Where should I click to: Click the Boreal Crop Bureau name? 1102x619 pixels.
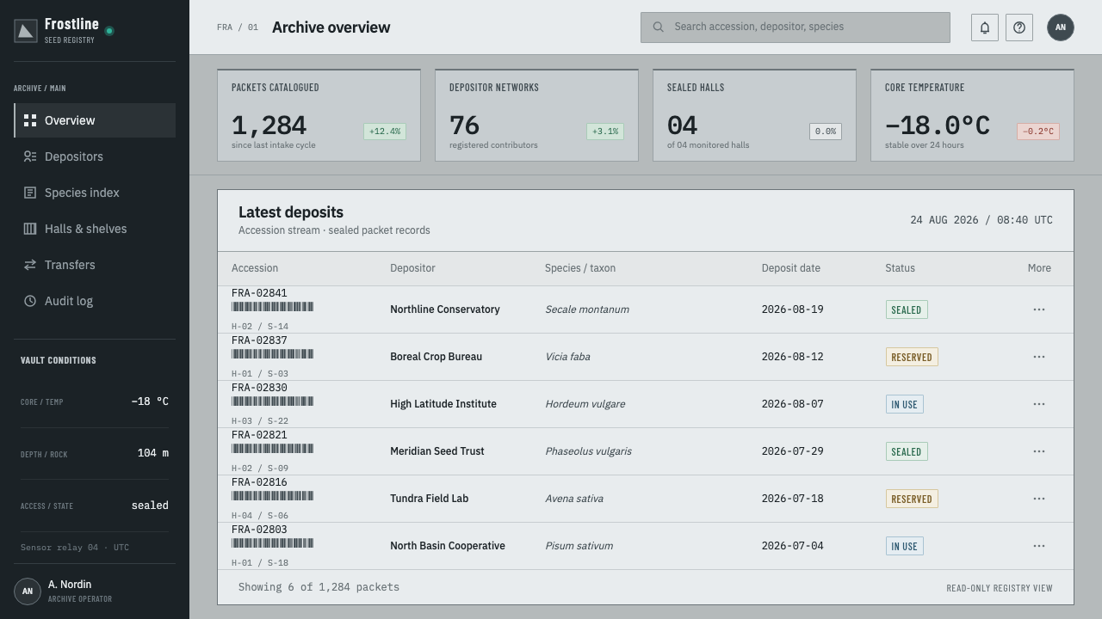click(x=436, y=357)
